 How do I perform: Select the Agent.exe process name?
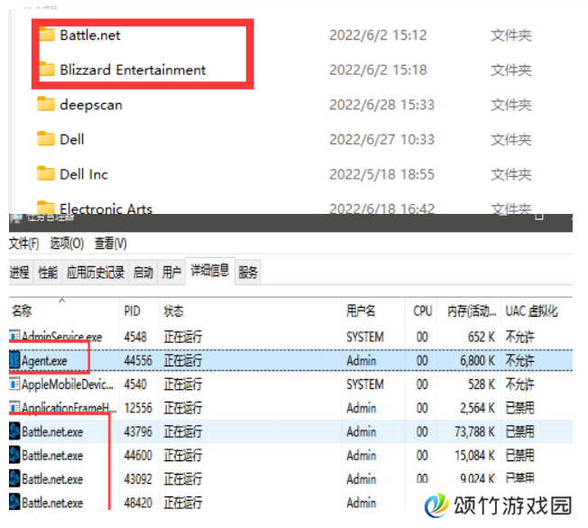click(x=44, y=361)
